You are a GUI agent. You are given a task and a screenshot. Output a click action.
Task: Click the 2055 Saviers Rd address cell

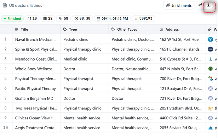tap(181, 128)
